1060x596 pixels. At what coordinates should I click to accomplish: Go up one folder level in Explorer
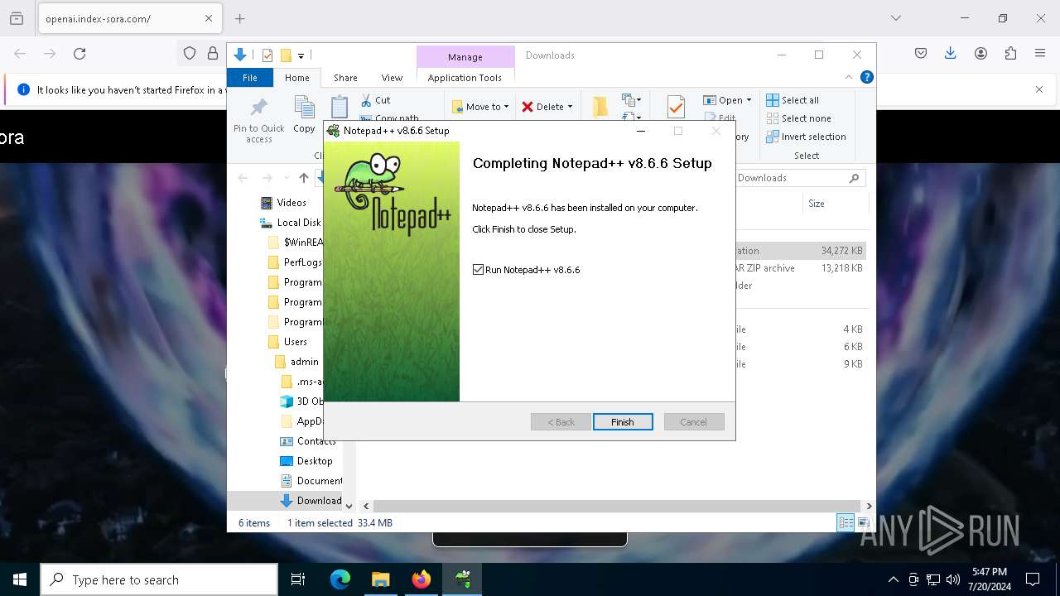tap(304, 178)
